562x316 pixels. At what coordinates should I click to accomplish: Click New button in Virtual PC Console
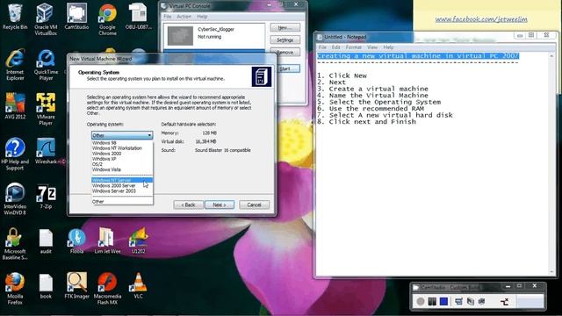click(285, 27)
